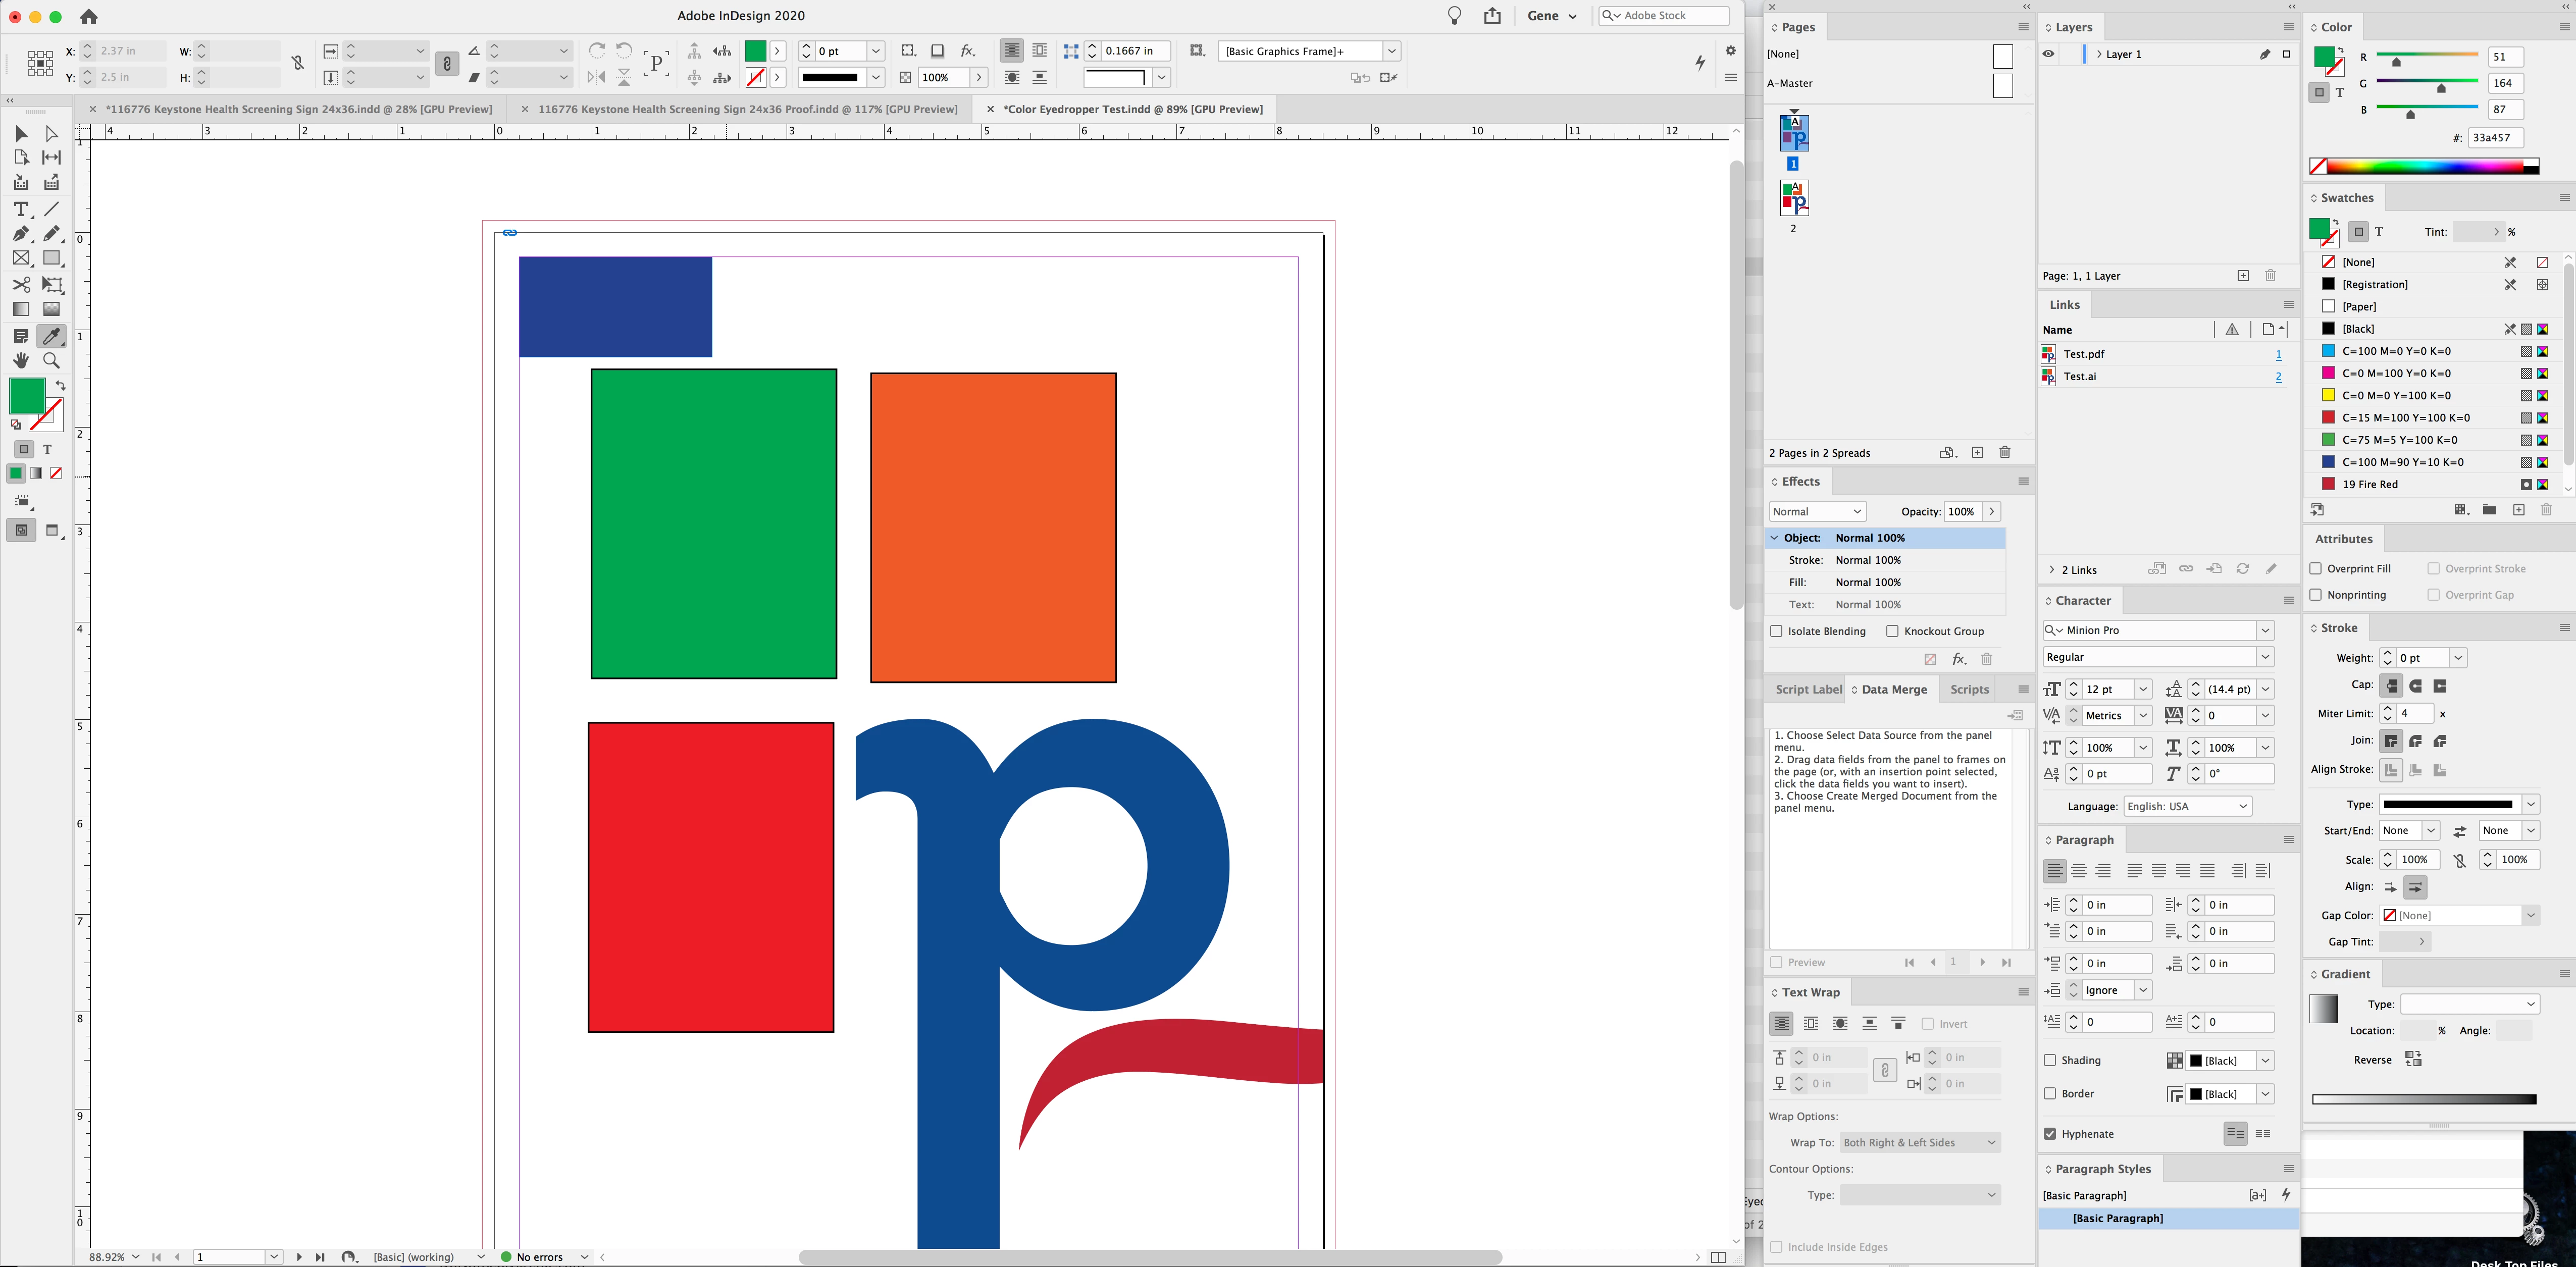Switch to the Scripts tab
The width and height of the screenshot is (2576, 1267).
1968,689
